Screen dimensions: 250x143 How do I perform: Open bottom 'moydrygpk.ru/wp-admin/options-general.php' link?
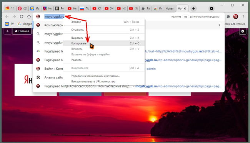click(178, 86)
